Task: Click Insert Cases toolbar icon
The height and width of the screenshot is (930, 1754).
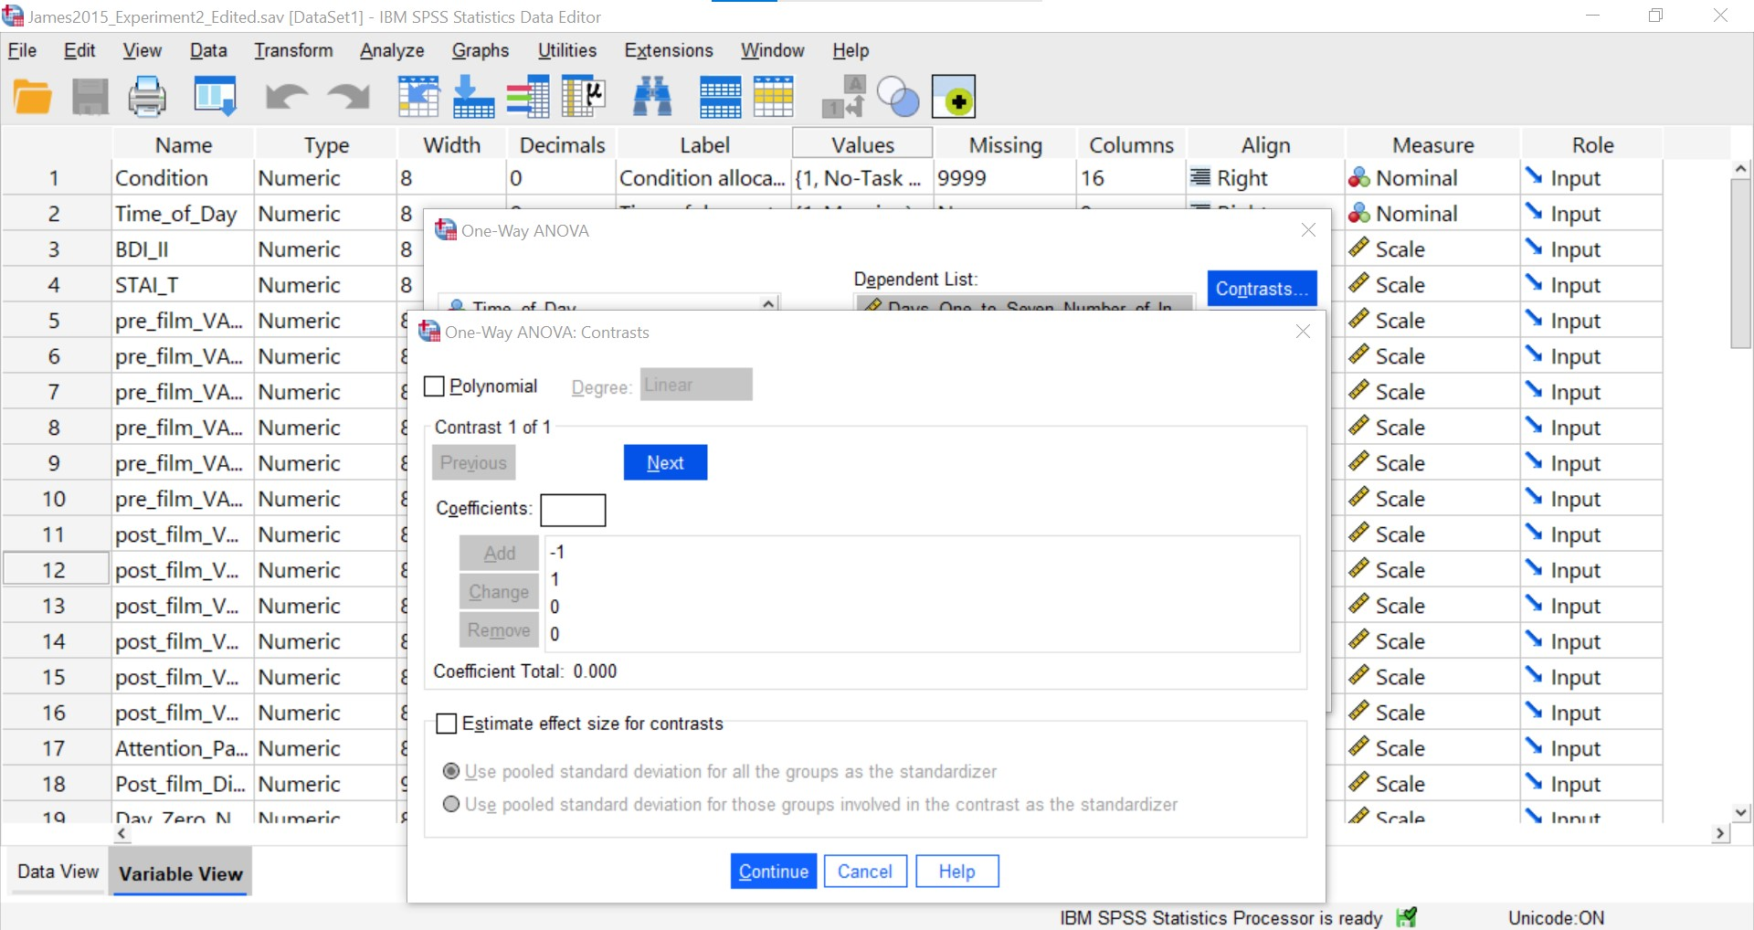Action: click(x=720, y=97)
